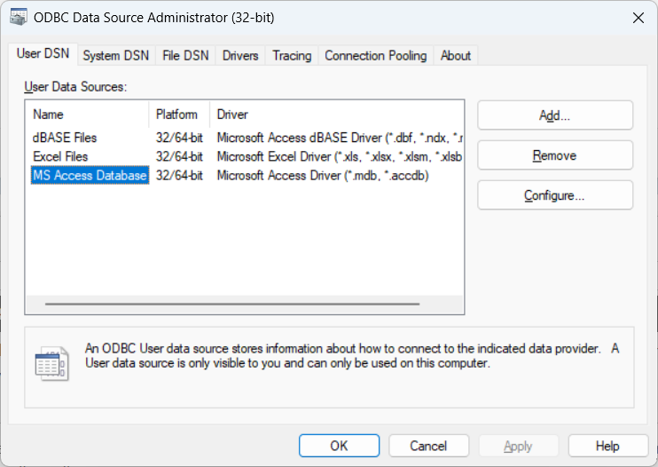Open Help for ODBC Administrator

[x=607, y=446]
